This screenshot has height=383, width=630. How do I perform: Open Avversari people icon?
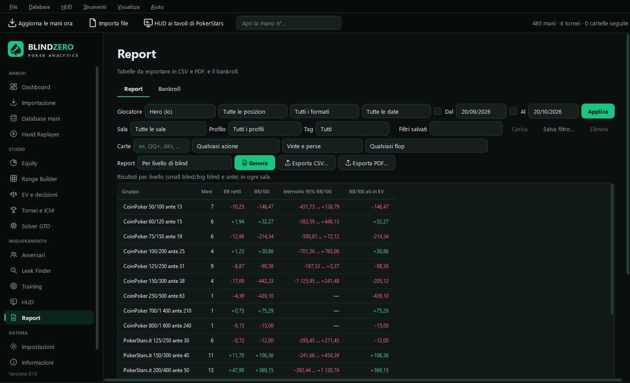pos(14,255)
